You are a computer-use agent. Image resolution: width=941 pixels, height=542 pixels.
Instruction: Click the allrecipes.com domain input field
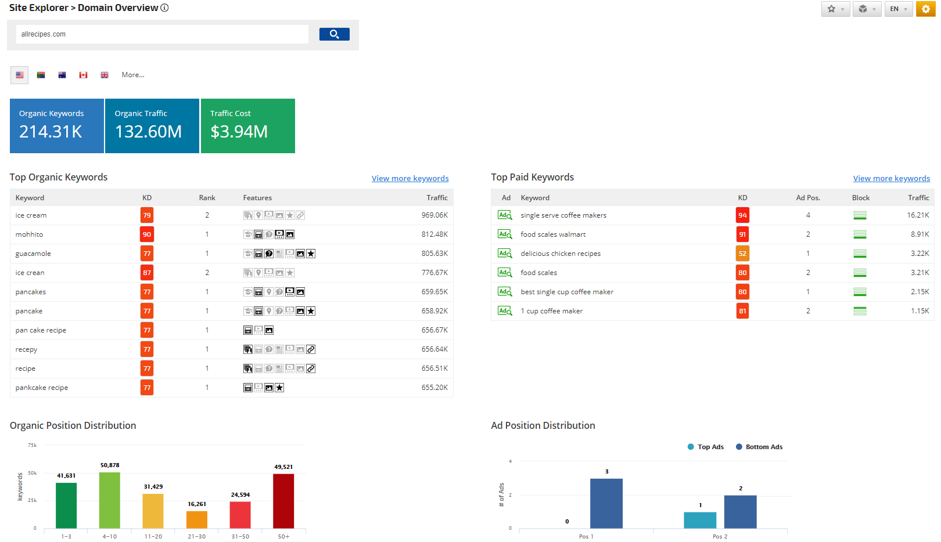click(162, 34)
